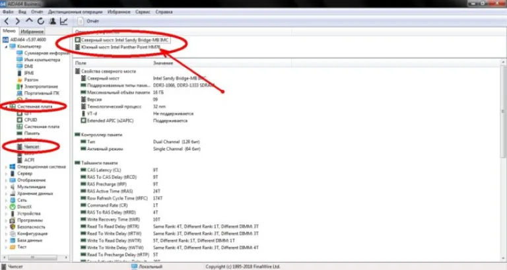Screen dimensions: 507x270
Task: Click the База данных tree icon
Action: pyautogui.click(x=13, y=240)
